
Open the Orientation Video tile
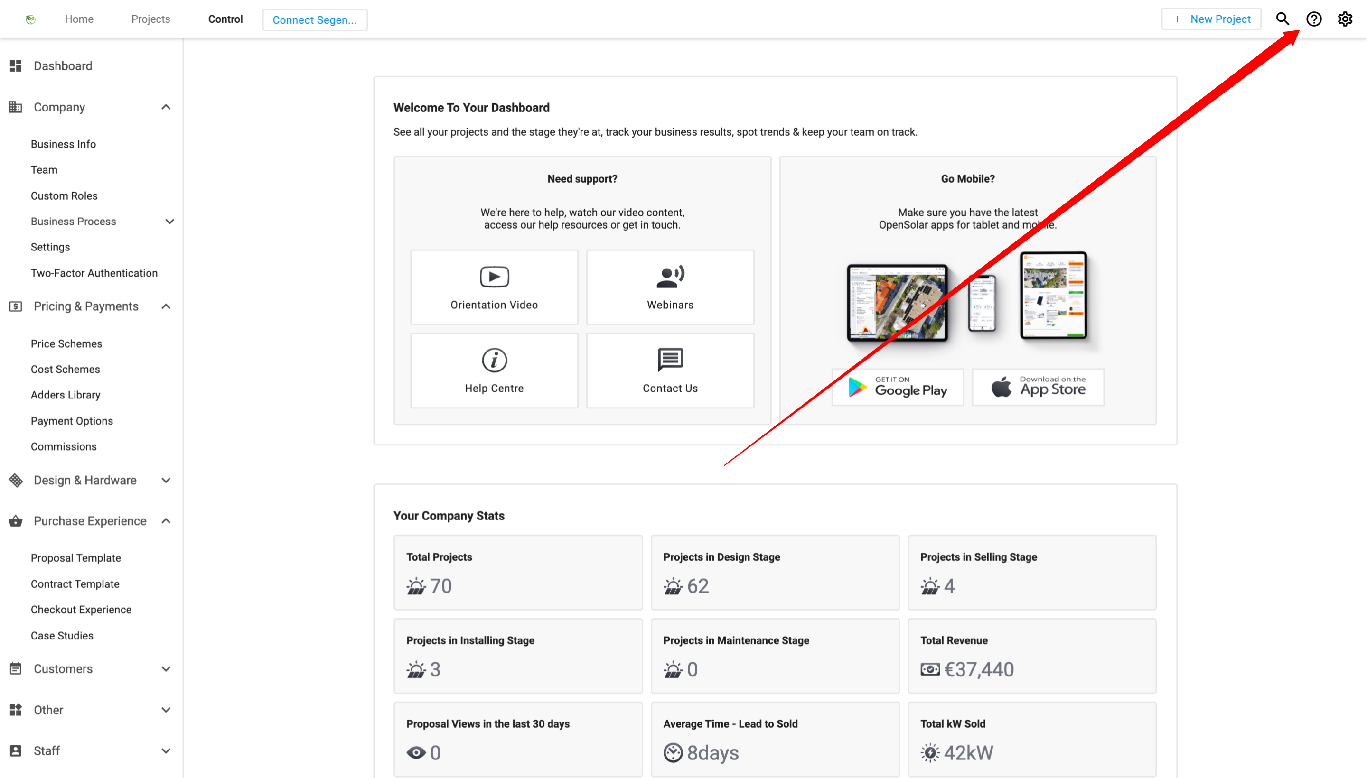point(494,287)
